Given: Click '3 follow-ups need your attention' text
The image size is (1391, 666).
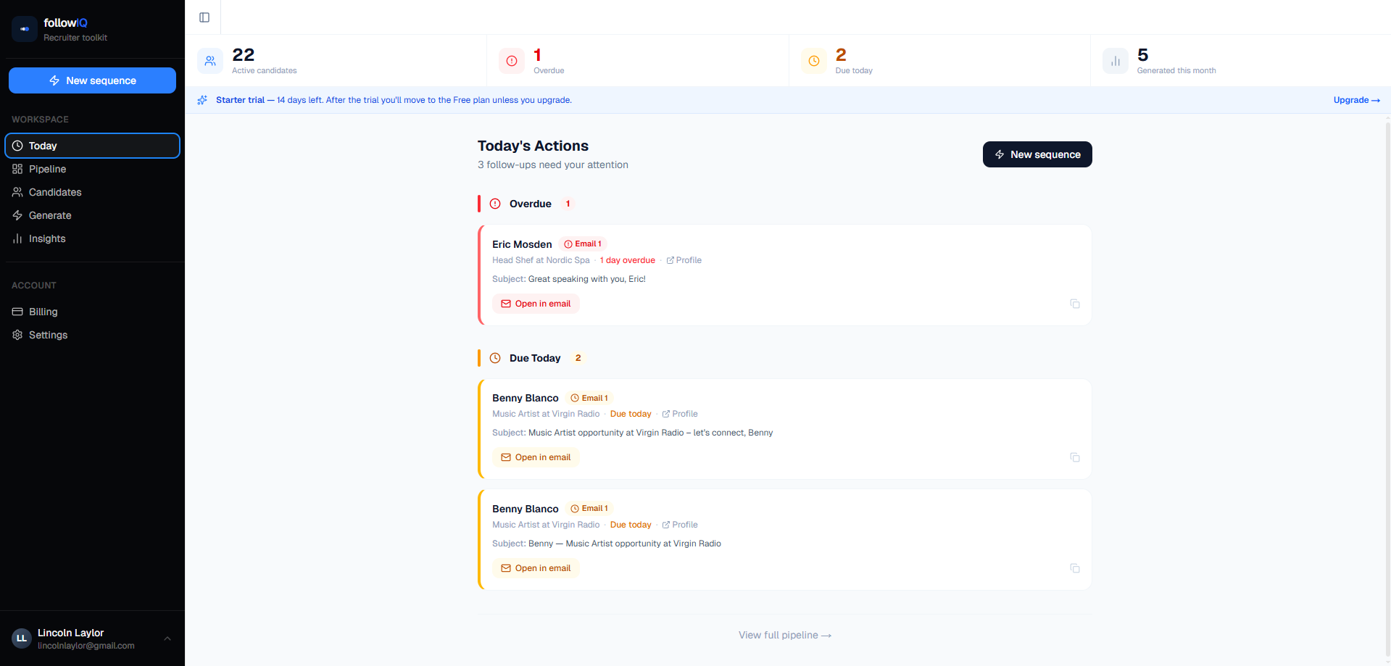Looking at the screenshot, I should point(553,165).
